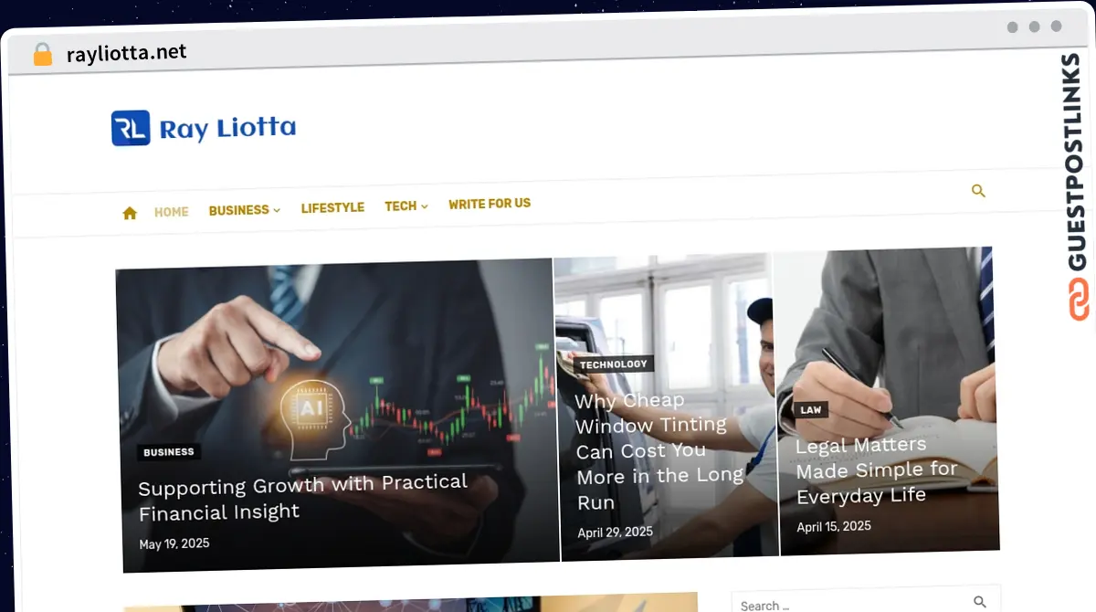The image size is (1096, 612).
Task: Click the GuestPostLinks chain-link icon
Action: pyautogui.click(x=1080, y=300)
